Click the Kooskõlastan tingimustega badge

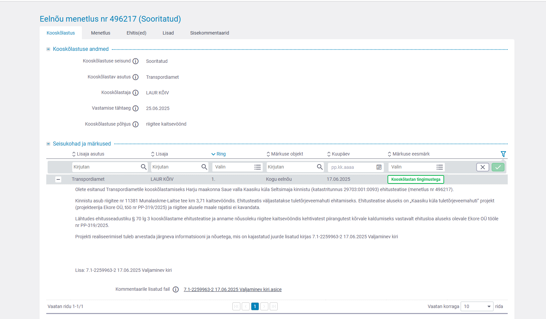tap(416, 179)
